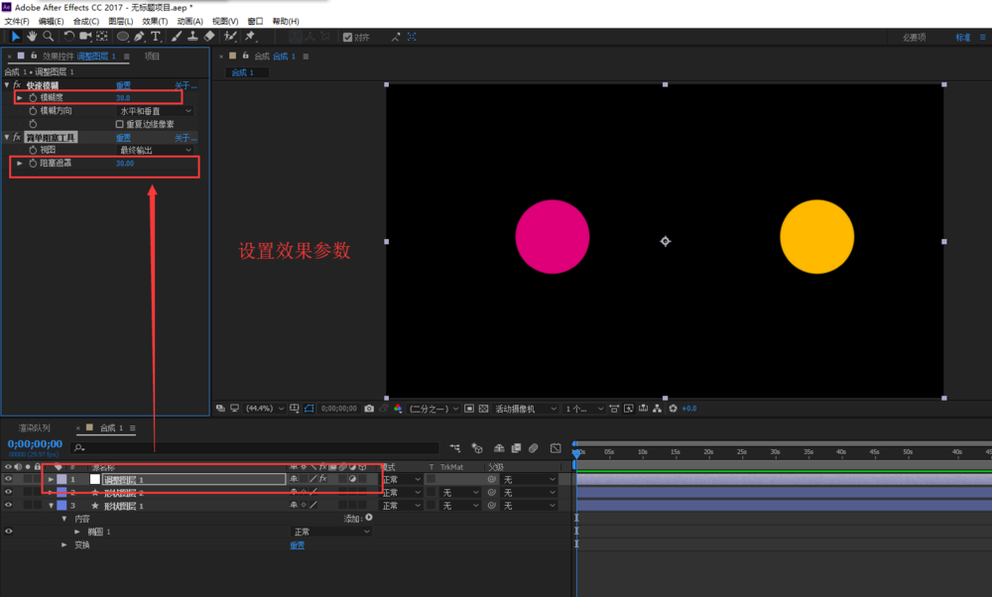Collapse the 简单阻塞工具 effect group
The image size is (992, 597).
point(7,137)
